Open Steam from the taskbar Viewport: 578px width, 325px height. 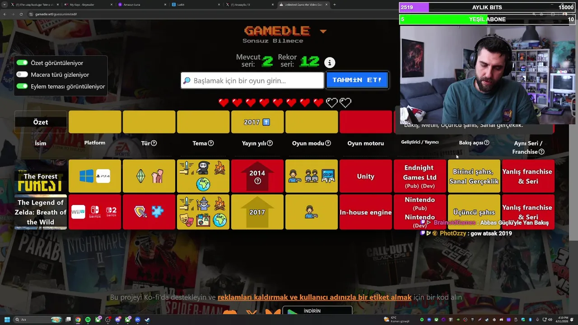point(147,320)
